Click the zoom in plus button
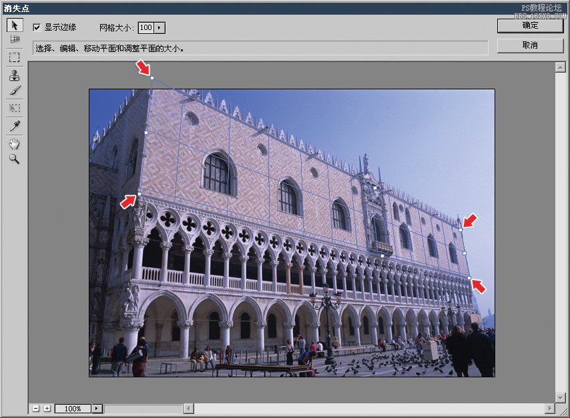Viewport: 570px width, 418px height. (47, 409)
